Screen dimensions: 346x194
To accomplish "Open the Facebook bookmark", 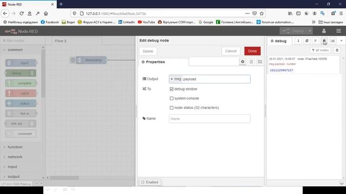I will tap(50, 22).
